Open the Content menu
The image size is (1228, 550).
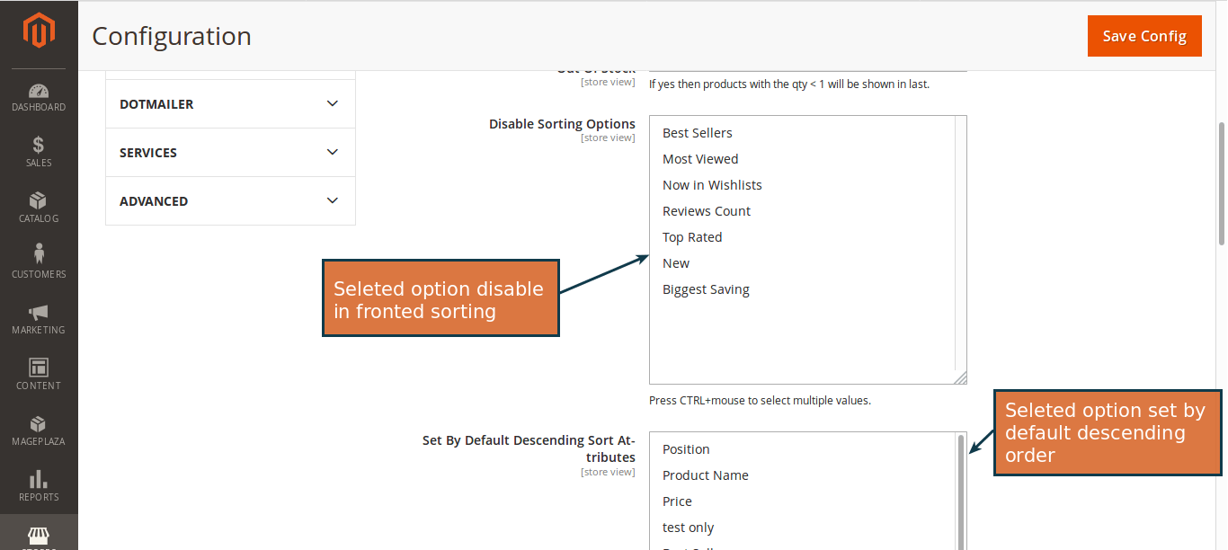(x=39, y=373)
